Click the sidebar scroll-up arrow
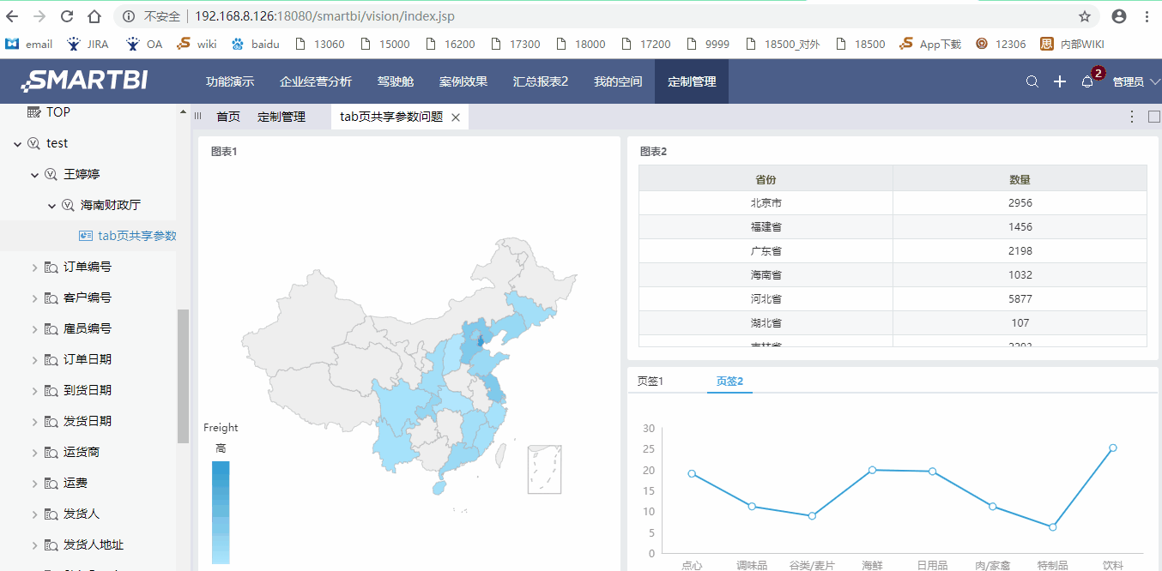The height and width of the screenshot is (571, 1162). point(183,111)
